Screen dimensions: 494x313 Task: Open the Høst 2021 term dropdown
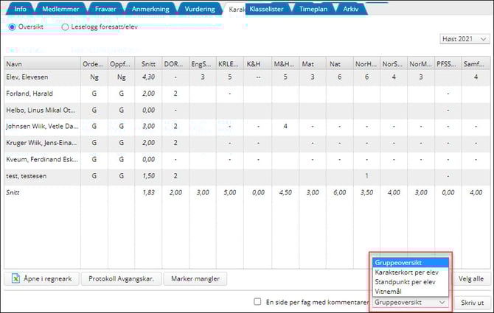click(x=465, y=38)
